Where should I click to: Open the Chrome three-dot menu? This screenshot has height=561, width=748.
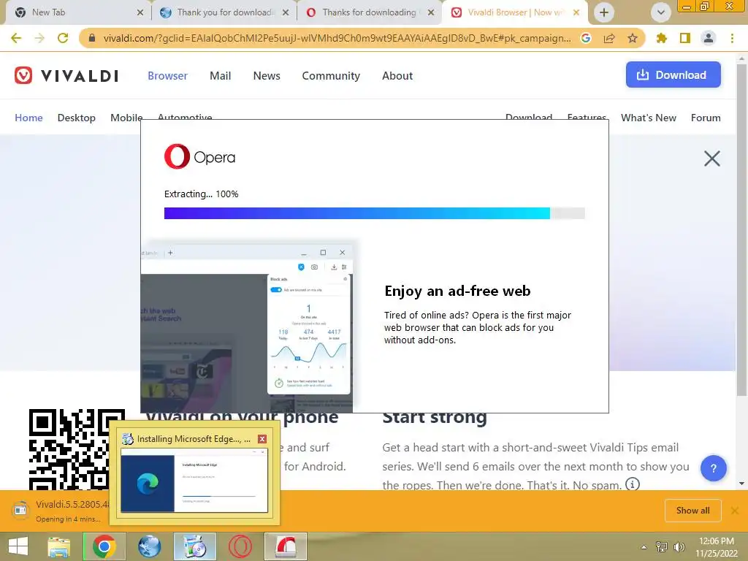pyautogui.click(x=732, y=38)
